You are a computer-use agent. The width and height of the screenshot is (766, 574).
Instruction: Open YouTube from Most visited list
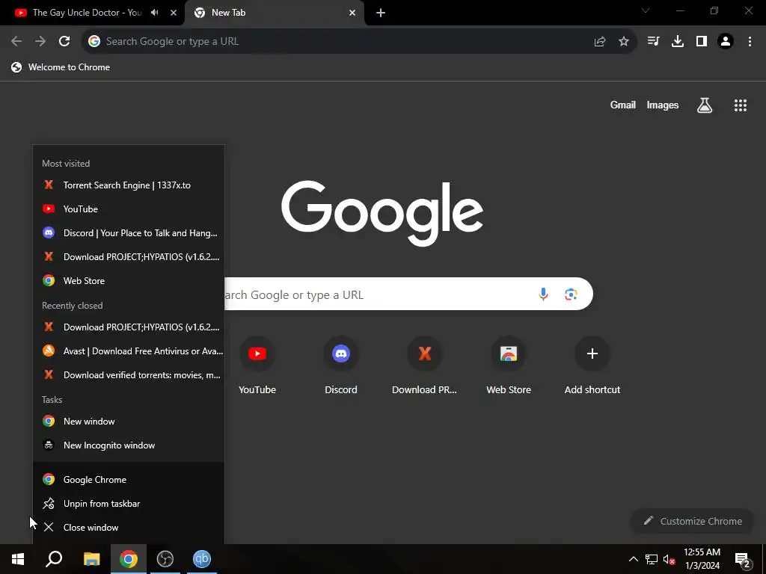coord(129,209)
